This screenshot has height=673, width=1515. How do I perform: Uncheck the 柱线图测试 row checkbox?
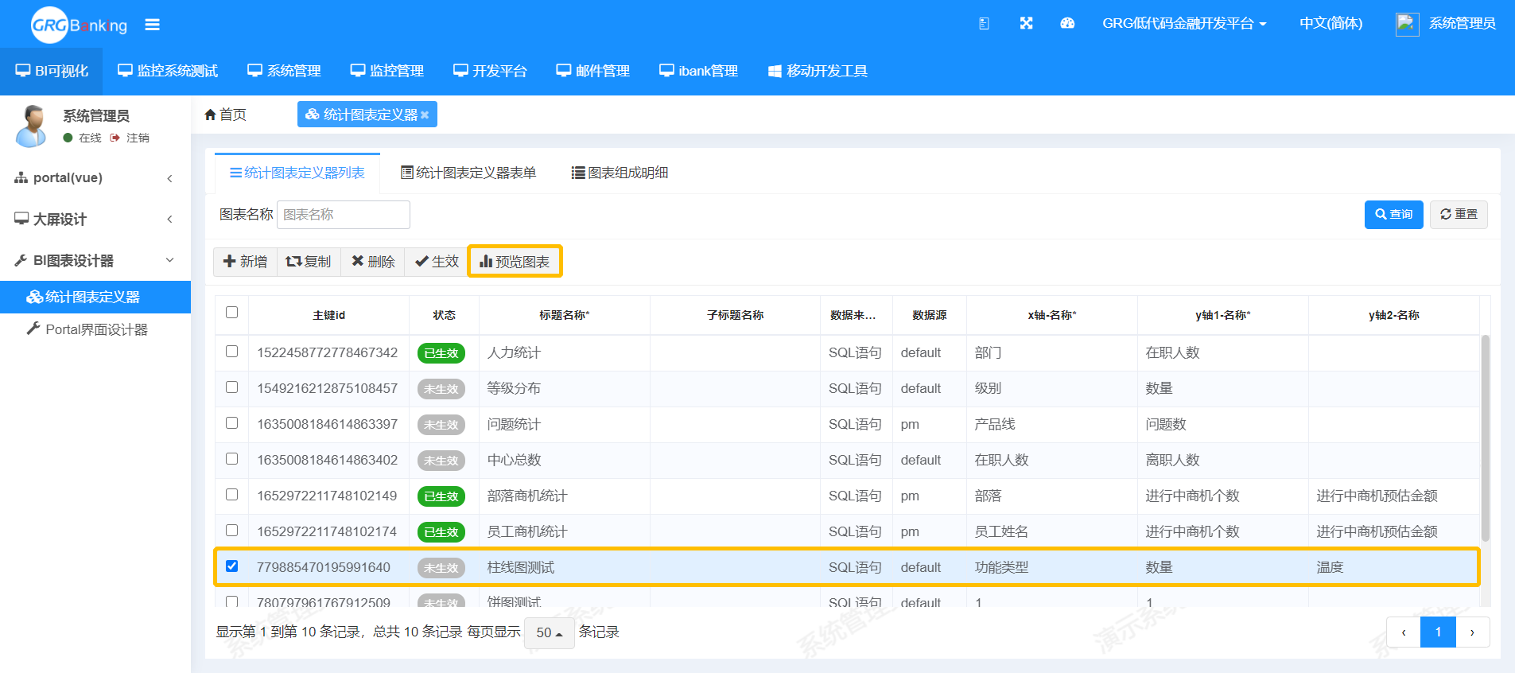tap(231, 566)
